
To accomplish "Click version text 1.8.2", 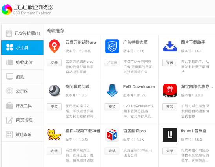I will pos(199,139).
